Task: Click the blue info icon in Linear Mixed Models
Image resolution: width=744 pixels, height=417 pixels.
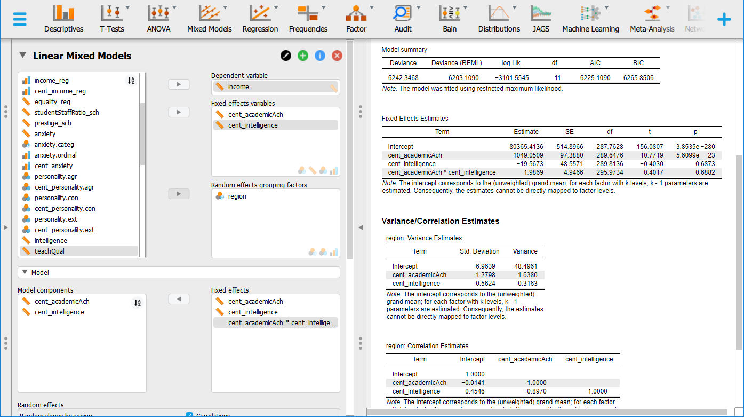Action: tap(319, 55)
